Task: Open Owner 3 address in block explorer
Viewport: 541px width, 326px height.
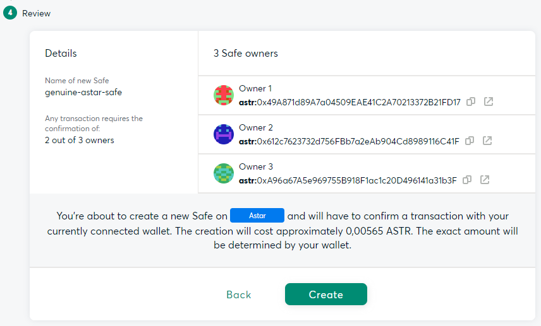Action: 485,180
